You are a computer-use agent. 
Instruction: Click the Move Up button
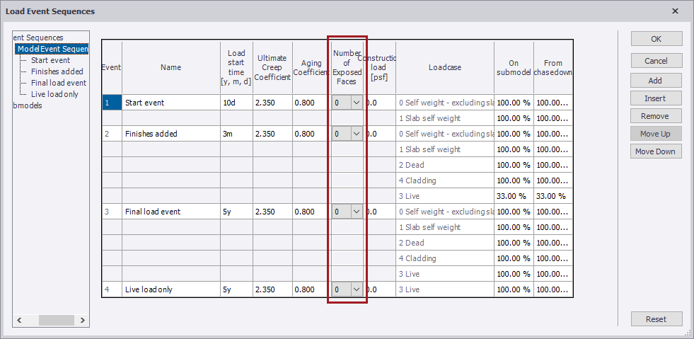click(x=657, y=134)
